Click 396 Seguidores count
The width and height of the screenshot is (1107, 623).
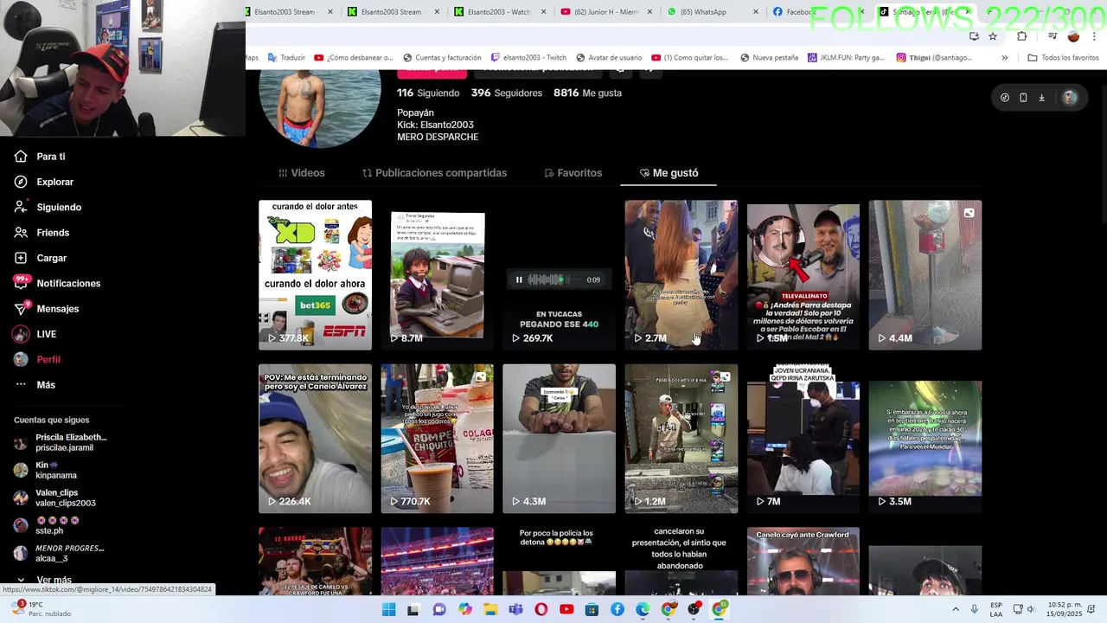(x=507, y=93)
